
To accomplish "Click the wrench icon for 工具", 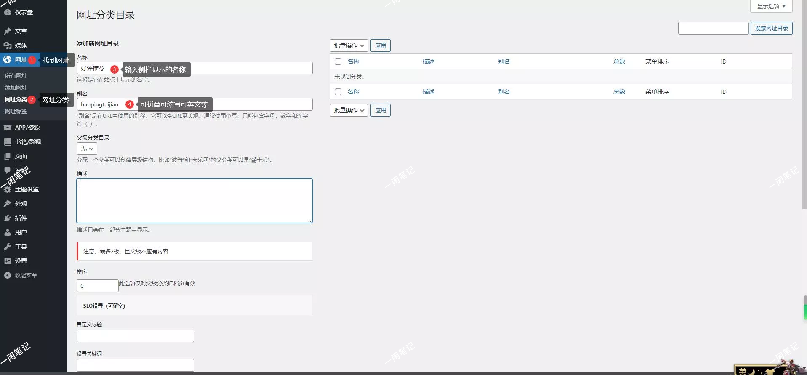I will pos(8,247).
